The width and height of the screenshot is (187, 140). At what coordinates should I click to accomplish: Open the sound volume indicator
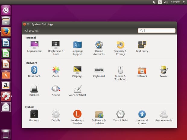[x=166, y=2]
